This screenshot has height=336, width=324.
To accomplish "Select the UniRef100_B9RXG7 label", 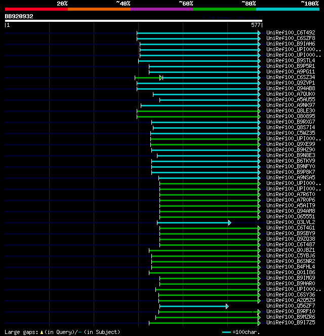I will 291,122.
